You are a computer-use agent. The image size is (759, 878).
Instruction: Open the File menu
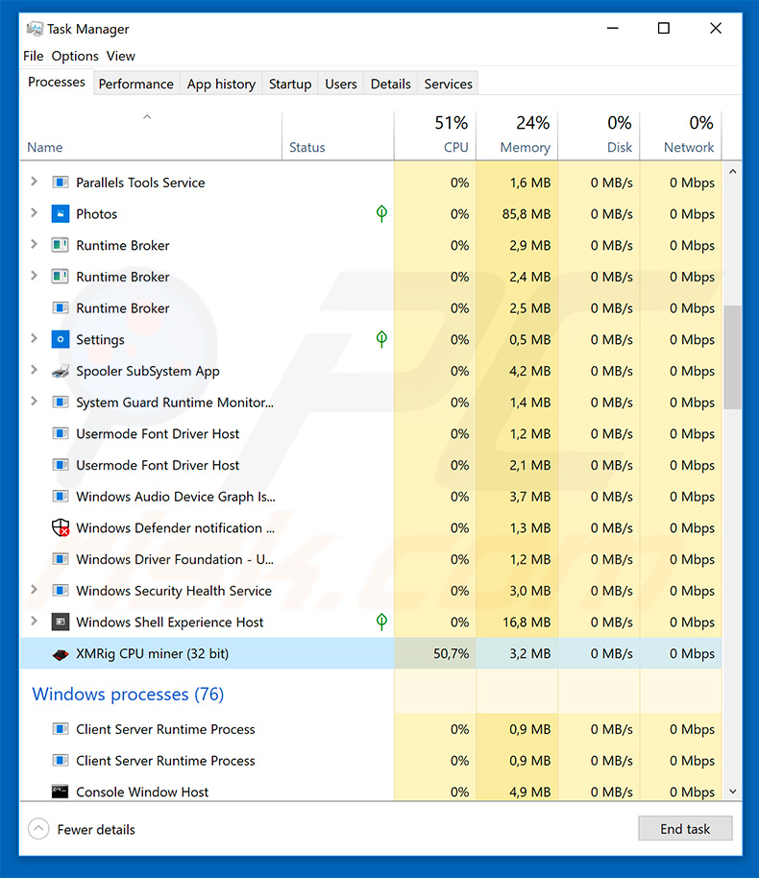(x=33, y=56)
